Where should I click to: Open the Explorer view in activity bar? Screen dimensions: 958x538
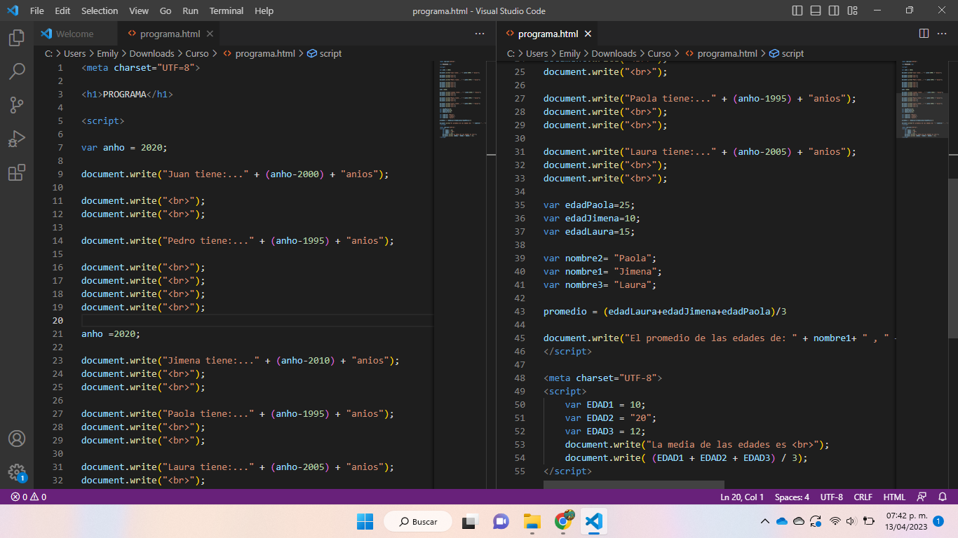tap(17, 38)
